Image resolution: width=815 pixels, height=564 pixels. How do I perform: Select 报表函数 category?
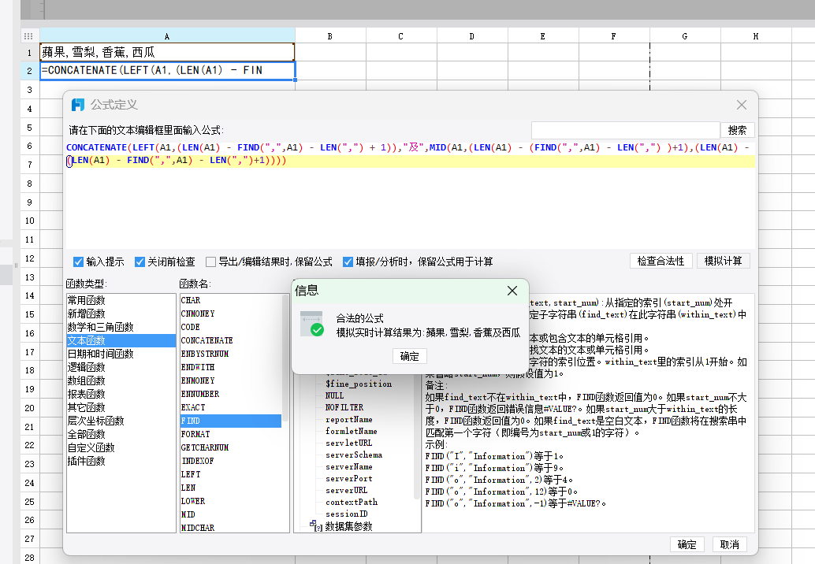pos(121,394)
